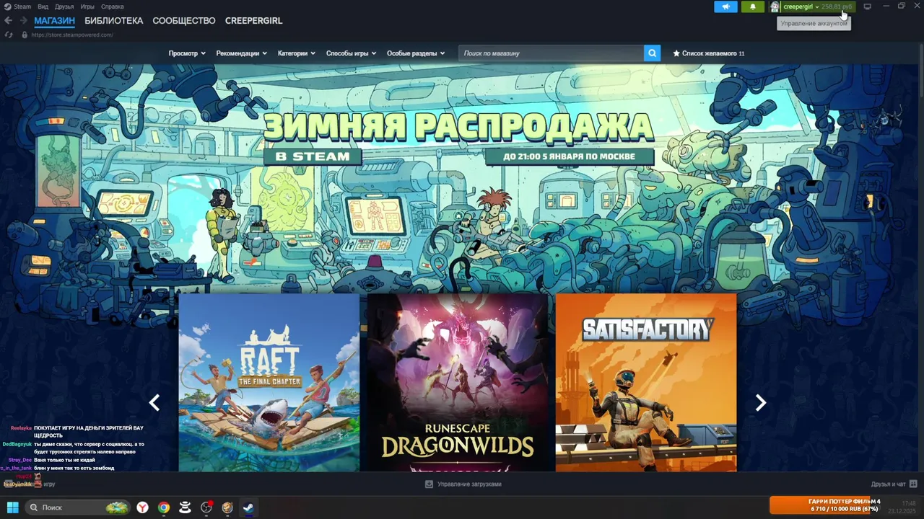Click the Windows taskbar Поиск search box
Screen dimensions: 924x519
click(78, 507)
